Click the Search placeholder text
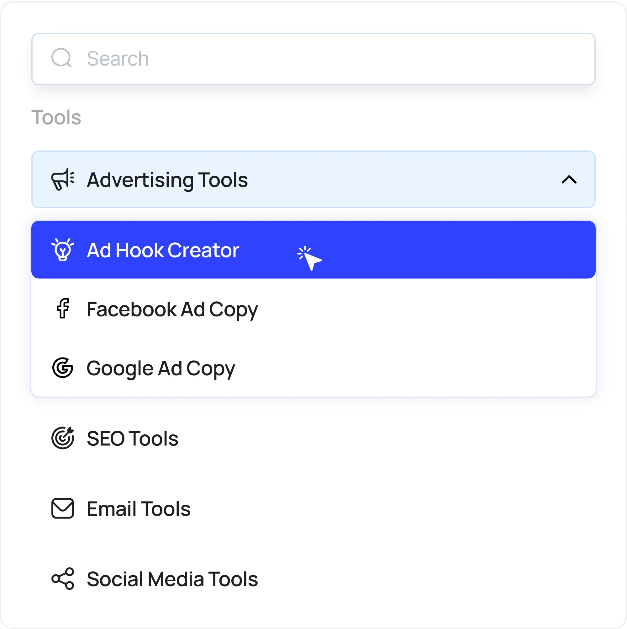The width and height of the screenshot is (627, 629). point(118,59)
